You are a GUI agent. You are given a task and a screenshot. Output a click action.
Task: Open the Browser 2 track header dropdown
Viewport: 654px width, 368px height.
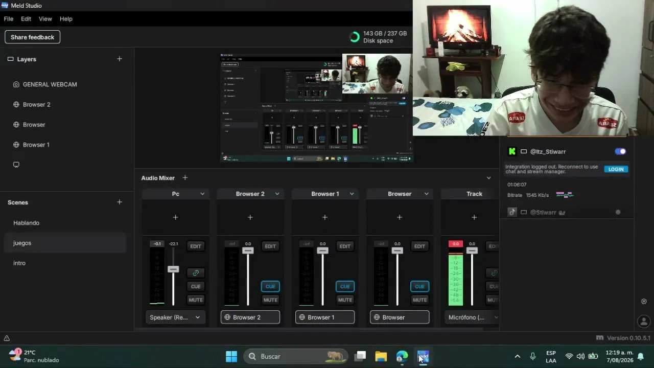pyautogui.click(x=277, y=194)
